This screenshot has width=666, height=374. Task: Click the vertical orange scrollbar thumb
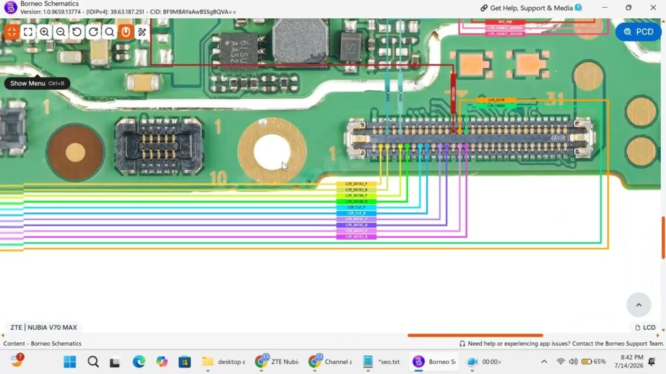tap(663, 238)
